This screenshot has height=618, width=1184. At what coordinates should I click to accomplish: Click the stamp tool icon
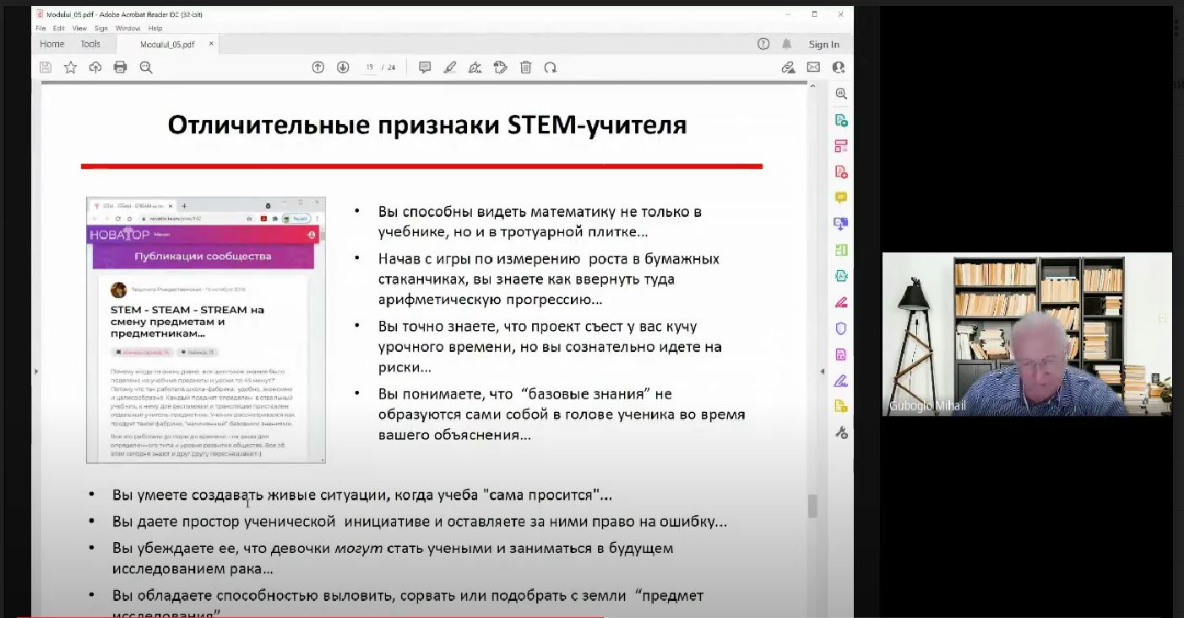click(x=500, y=68)
